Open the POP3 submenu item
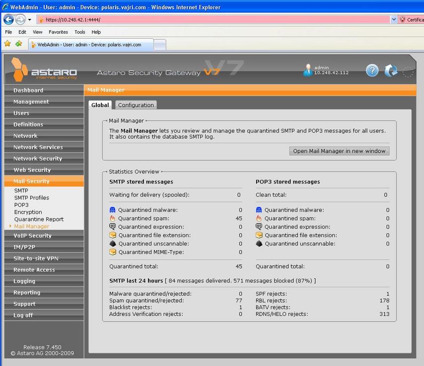 click(21, 205)
